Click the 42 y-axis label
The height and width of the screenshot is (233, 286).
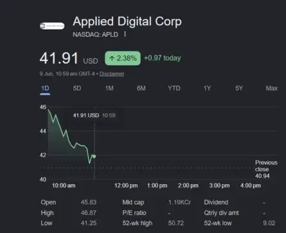(x=43, y=155)
